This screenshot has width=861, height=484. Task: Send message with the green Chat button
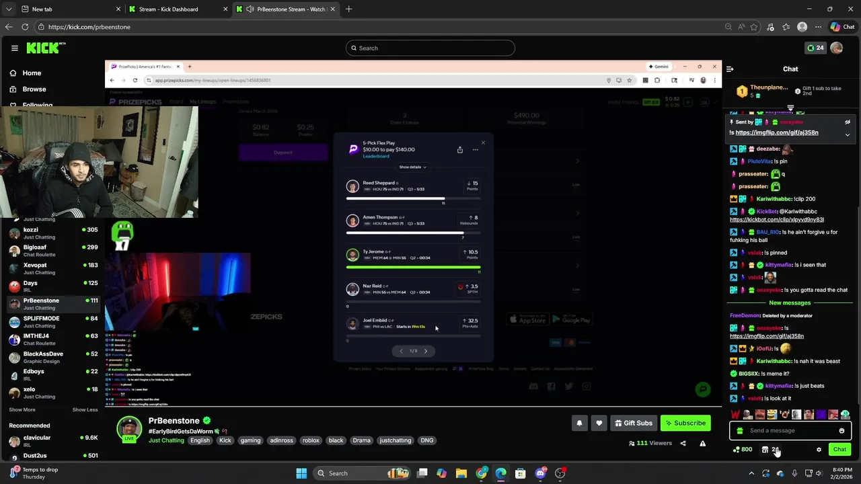(839, 450)
